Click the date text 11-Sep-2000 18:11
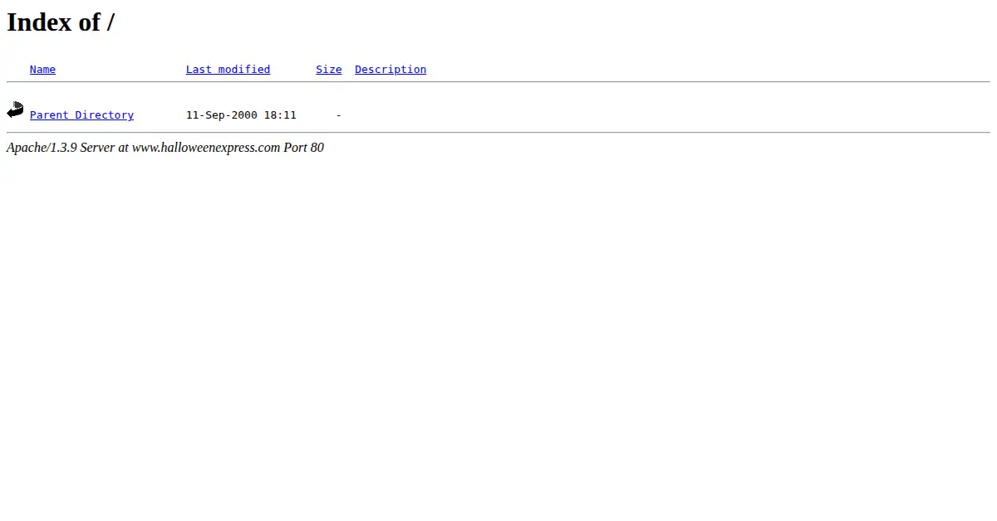The height and width of the screenshot is (521, 997). point(241,115)
